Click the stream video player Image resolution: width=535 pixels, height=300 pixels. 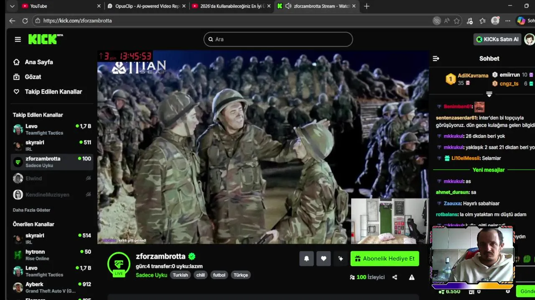tap(263, 147)
